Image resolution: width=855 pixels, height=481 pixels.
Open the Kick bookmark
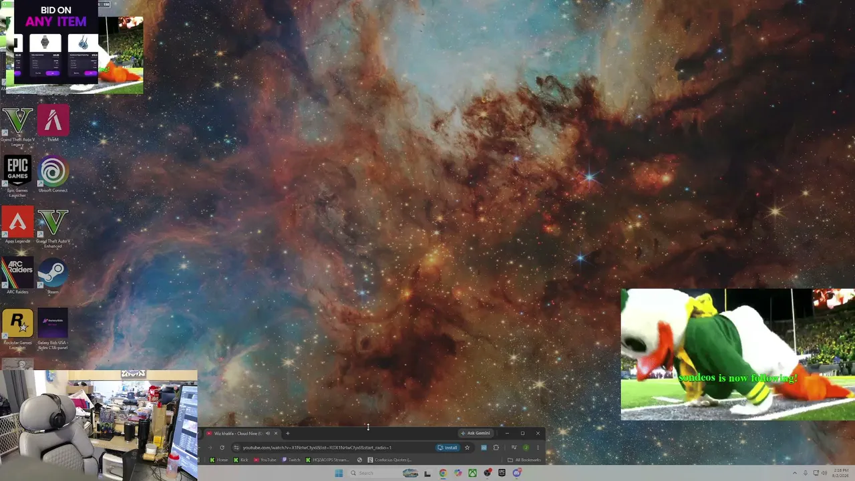(x=240, y=460)
